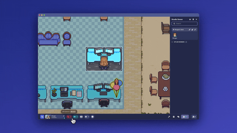Unlock Morgan's desk with the lock icon
This screenshot has width=237, height=133.
point(192,30)
